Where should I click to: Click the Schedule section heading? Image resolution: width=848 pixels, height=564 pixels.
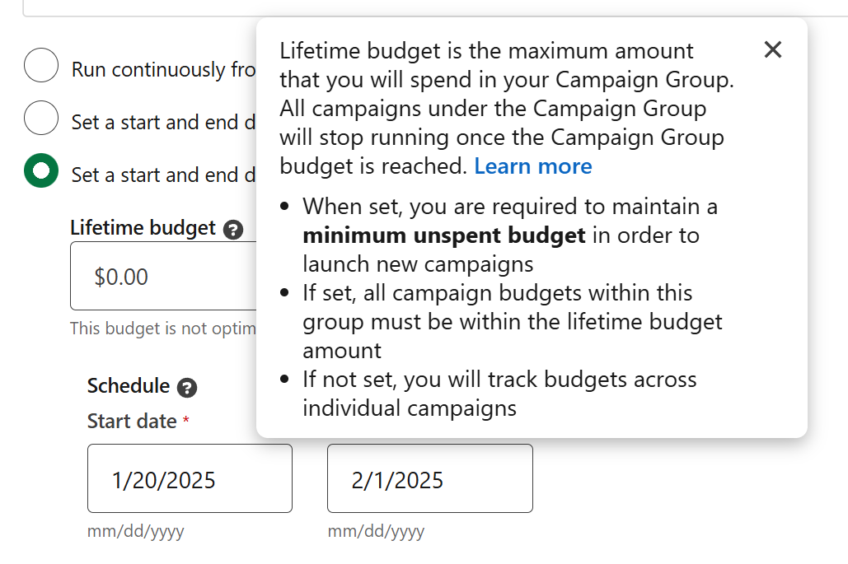click(x=129, y=386)
